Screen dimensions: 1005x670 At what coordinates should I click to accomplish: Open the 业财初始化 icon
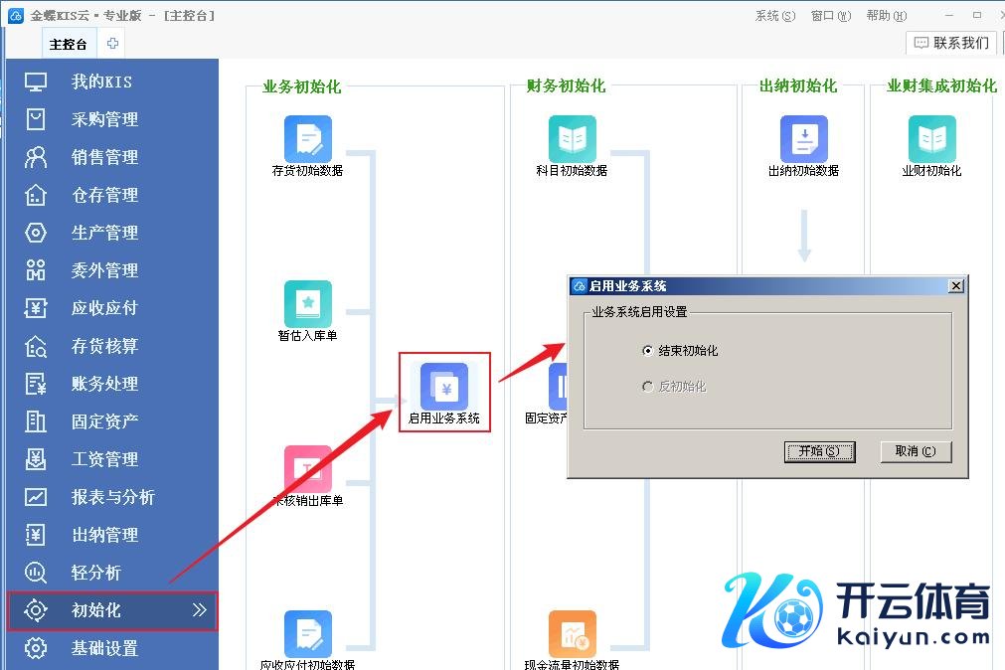[931, 139]
